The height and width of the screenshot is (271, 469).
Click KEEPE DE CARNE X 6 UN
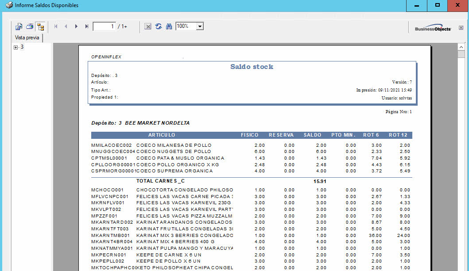(169, 255)
